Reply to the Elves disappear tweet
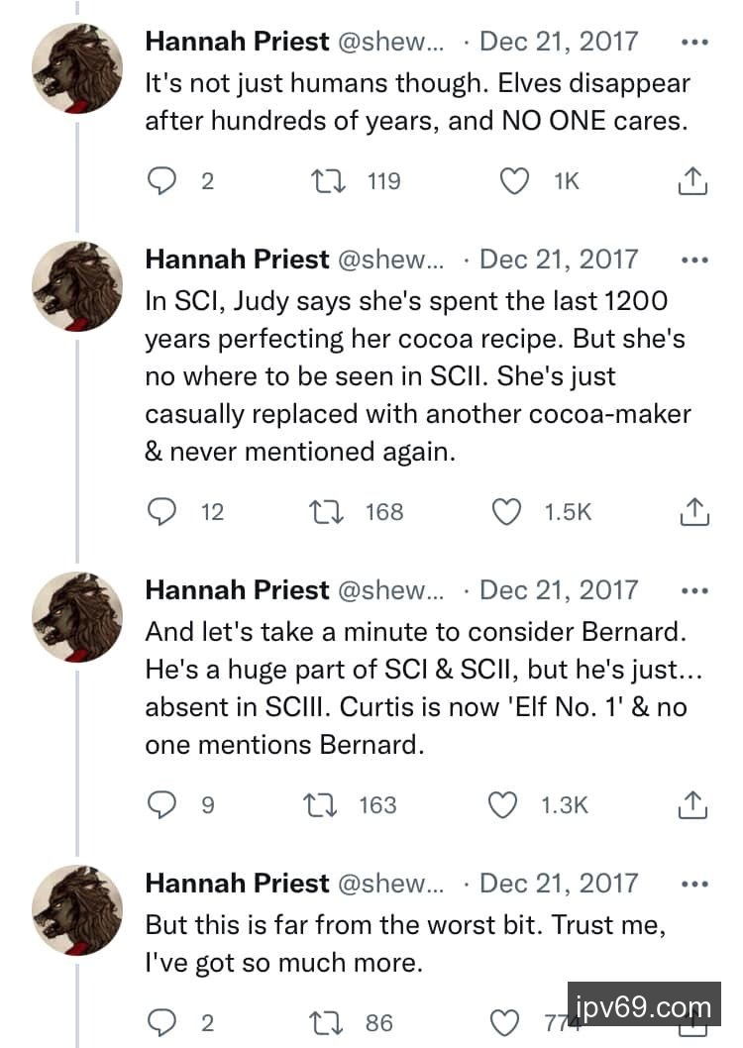743x1048 pixels. click(161, 180)
